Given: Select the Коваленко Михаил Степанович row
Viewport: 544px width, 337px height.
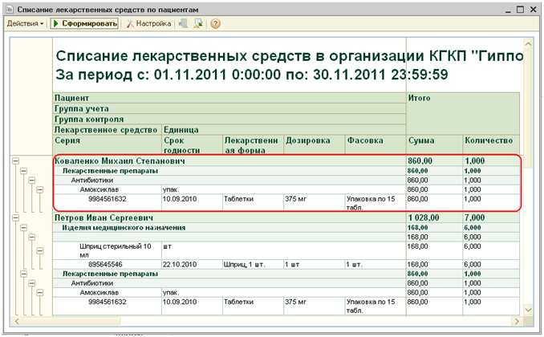Looking at the screenshot, I should [119, 161].
